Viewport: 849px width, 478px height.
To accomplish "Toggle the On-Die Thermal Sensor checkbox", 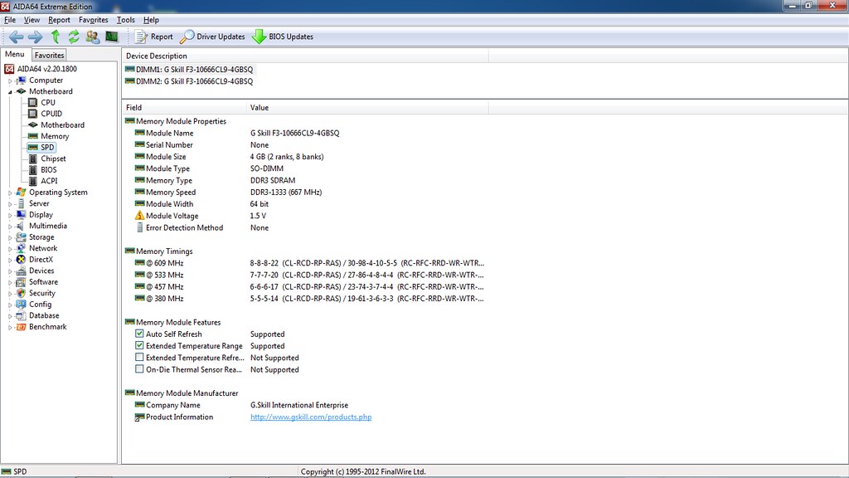I will (139, 369).
